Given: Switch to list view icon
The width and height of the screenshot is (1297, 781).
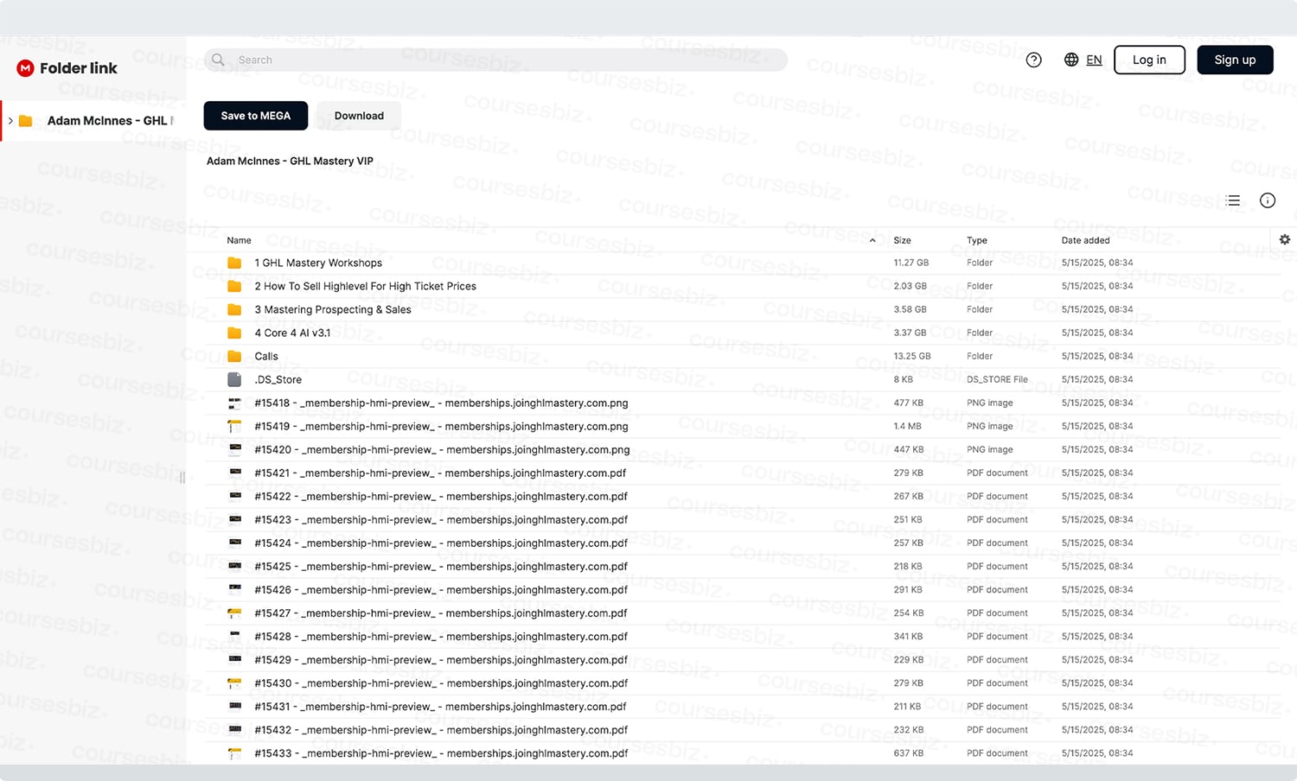Looking at the screenshot, I should [1233, 200].
